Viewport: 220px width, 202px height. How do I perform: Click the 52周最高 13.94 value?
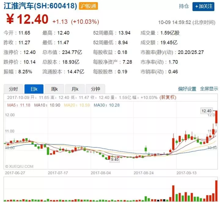(x=124, y=33)
